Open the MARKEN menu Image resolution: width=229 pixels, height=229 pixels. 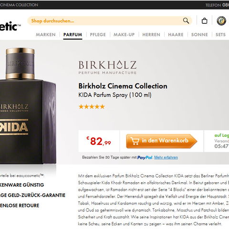[46, 34]
